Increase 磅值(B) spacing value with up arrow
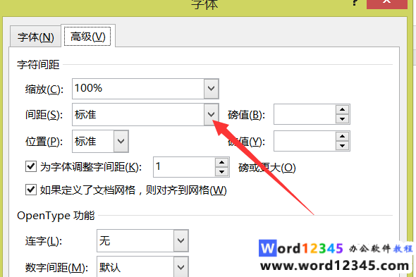This screenshot has height=277, width=416. pyautogui.click(x=342, y=109)
